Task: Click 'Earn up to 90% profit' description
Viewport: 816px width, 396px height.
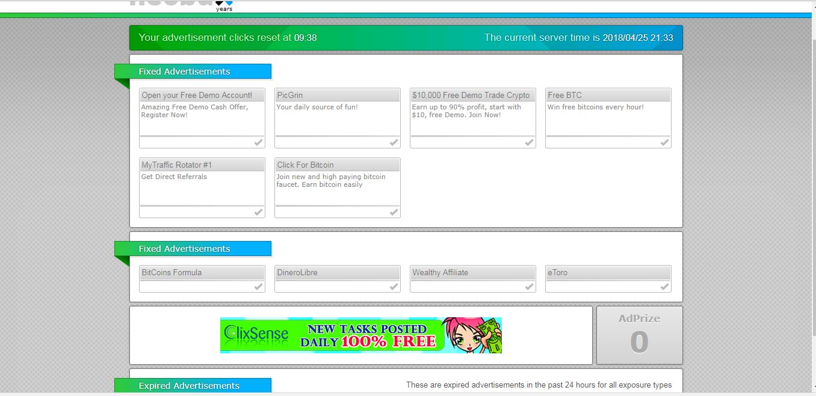Action: (x=466, y=111)
